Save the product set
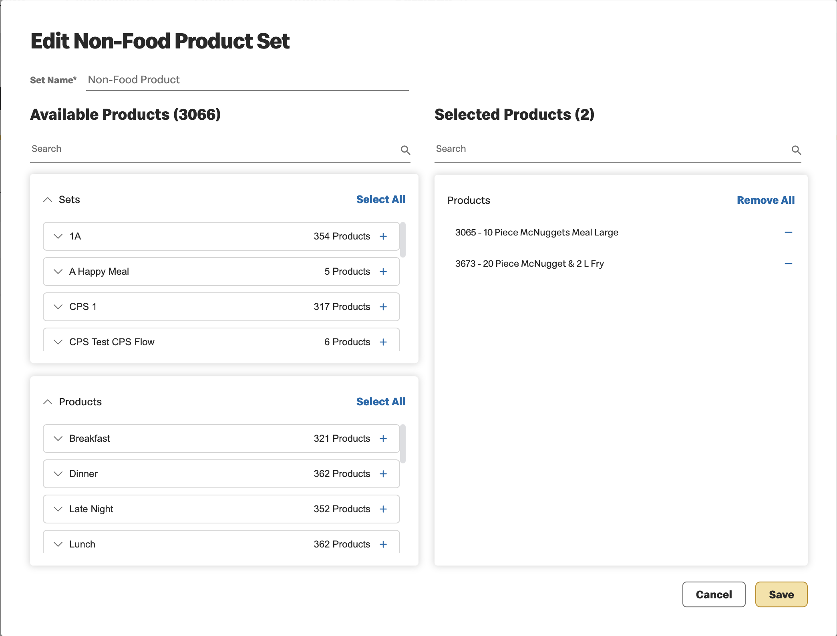This screenshot has height=636, width=837. (x=781, y=594)
